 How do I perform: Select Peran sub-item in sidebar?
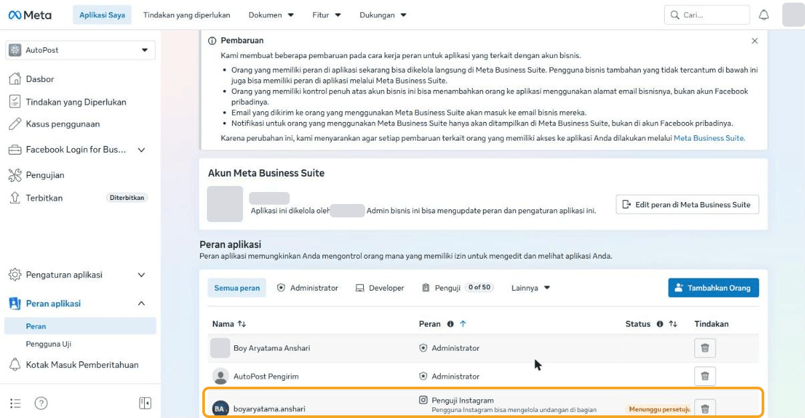(80, 326)
